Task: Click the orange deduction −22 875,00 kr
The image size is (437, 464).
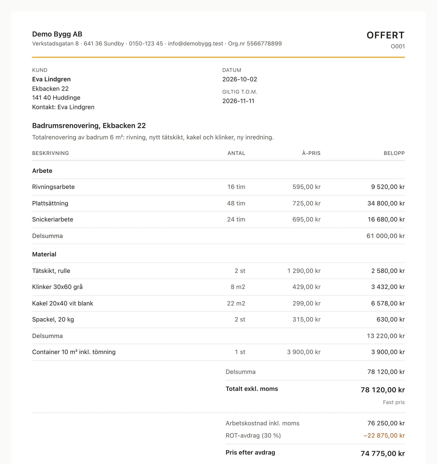Action: click(x=384, y=436)
